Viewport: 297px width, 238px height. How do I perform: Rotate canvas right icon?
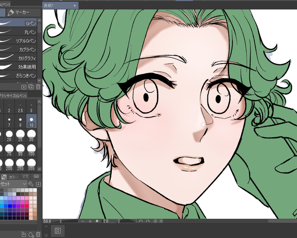(148, 221)
